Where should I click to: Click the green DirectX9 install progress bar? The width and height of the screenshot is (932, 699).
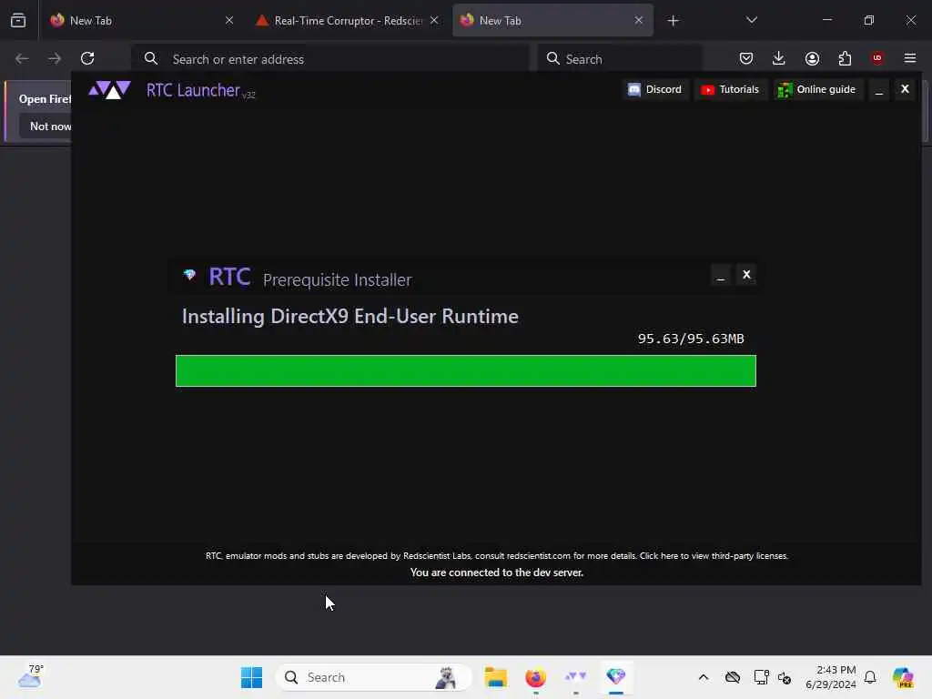click(465, 371)
